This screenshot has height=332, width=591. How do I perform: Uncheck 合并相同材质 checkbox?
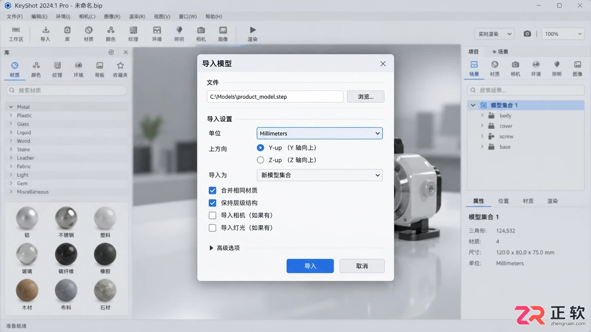212,191
